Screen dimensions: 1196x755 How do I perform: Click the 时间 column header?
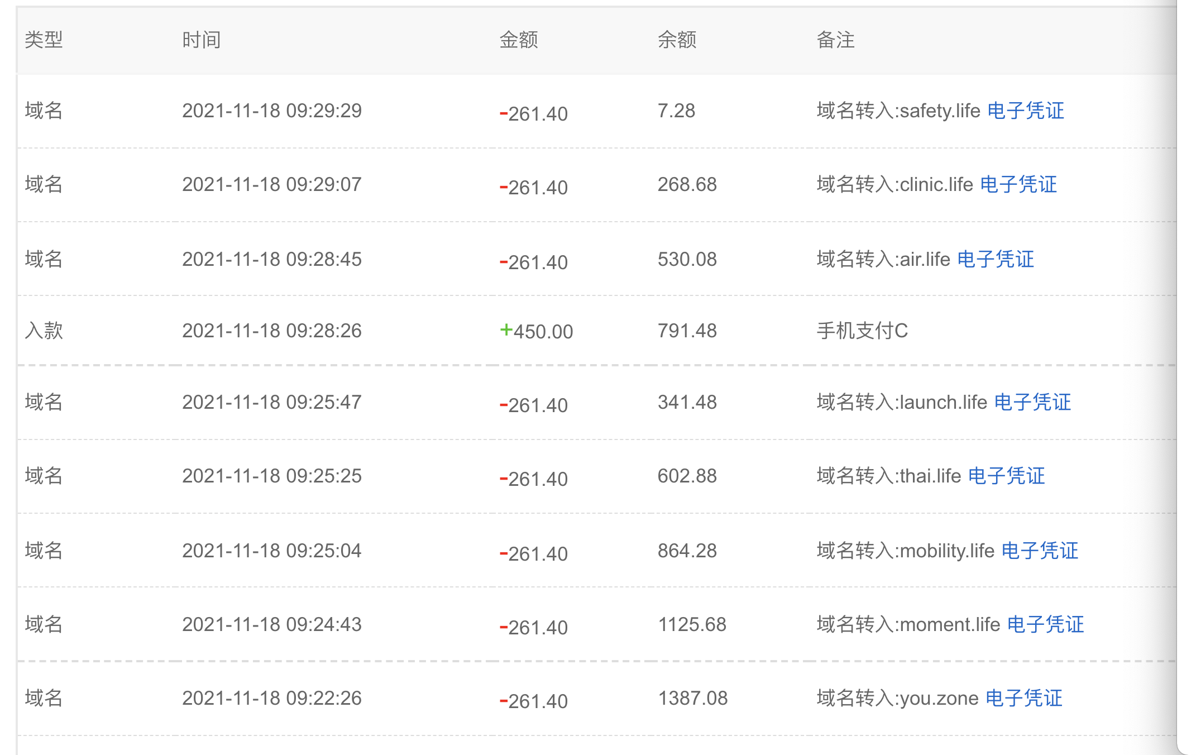point(201,40)
